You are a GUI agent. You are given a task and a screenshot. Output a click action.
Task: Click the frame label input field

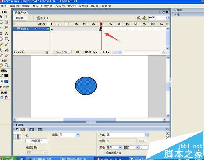coord(36,141)
